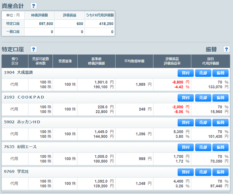This screenshot has height=194, width=233.
Task: Click 売却 button for 7635 杉田エース
Action: 203,147
